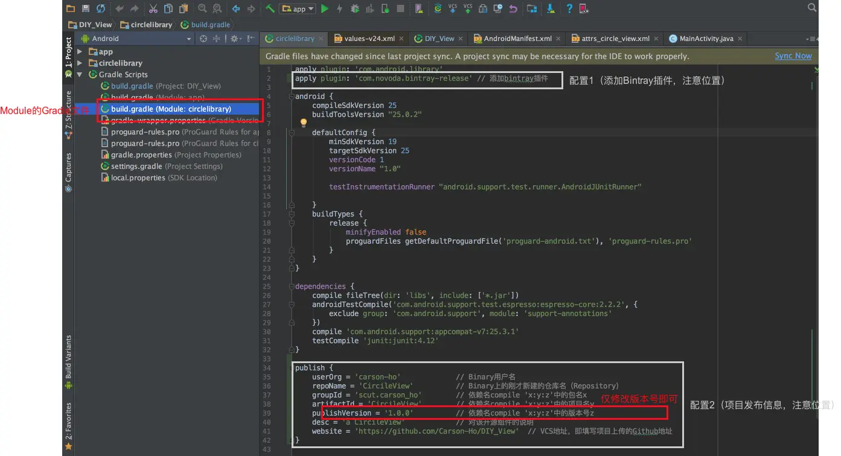Open the Help question mark icon
This screenshot has width=841, height=456.
569,8
